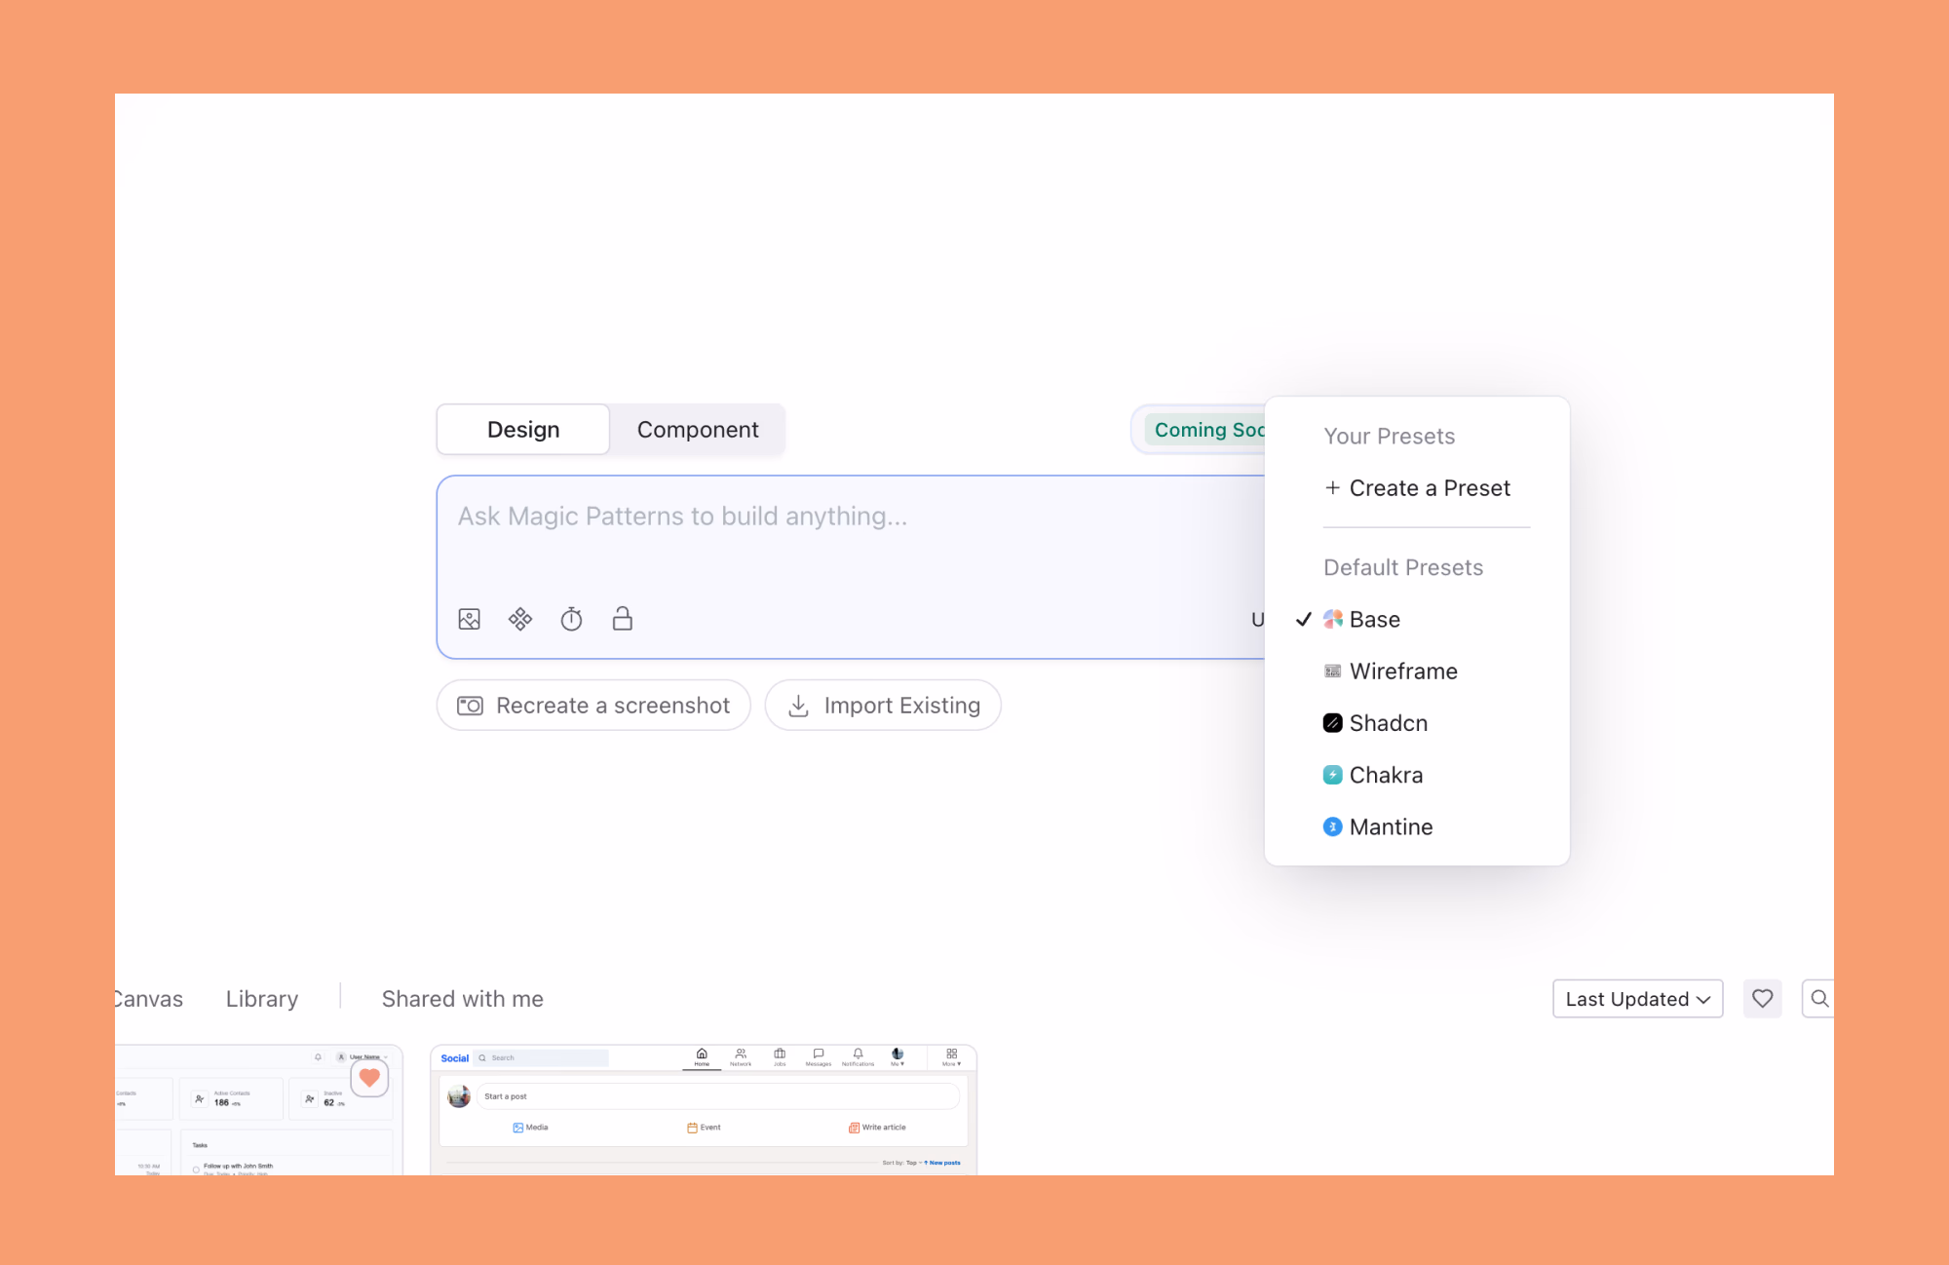This screenshot has height=1265, width=1949.
Task: Open the Library tab
Action: (x=262, y=999)
